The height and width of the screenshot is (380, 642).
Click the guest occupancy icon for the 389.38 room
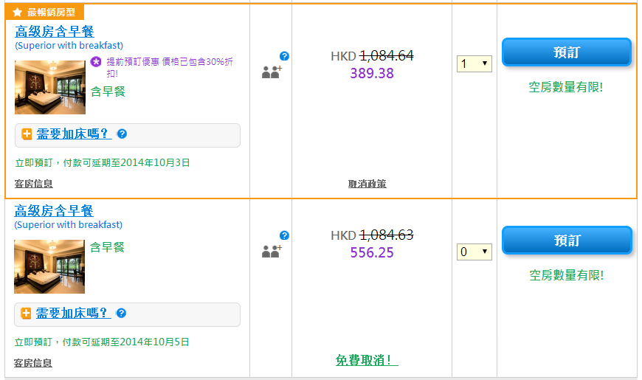271,72
